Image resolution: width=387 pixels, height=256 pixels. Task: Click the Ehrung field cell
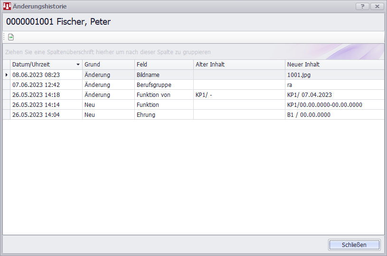(x=163, y=115)
